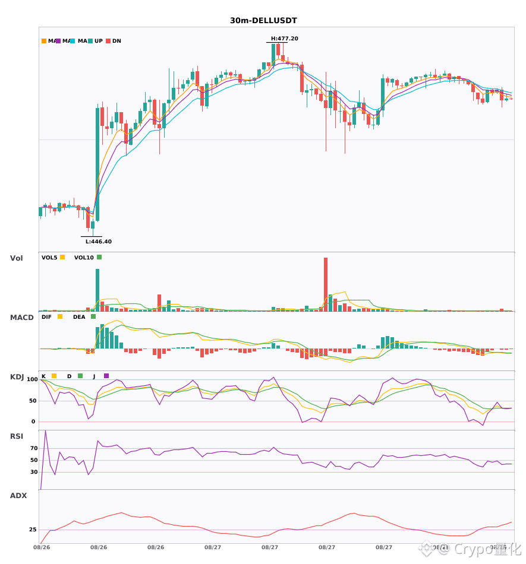Click the L:446.40 low price label
Screen dimensions: 526x564
(x=98, y=242)
